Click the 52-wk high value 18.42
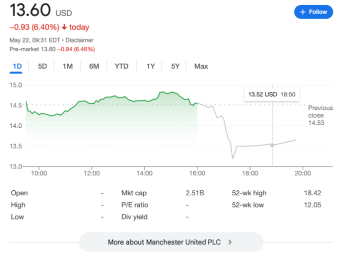 click(312, 193)
